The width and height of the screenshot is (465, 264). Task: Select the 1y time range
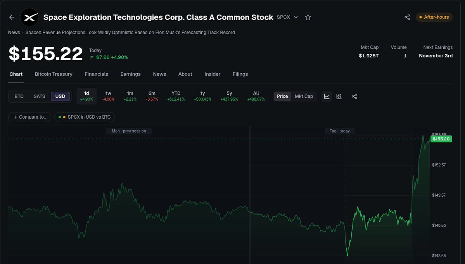point(202,96)
